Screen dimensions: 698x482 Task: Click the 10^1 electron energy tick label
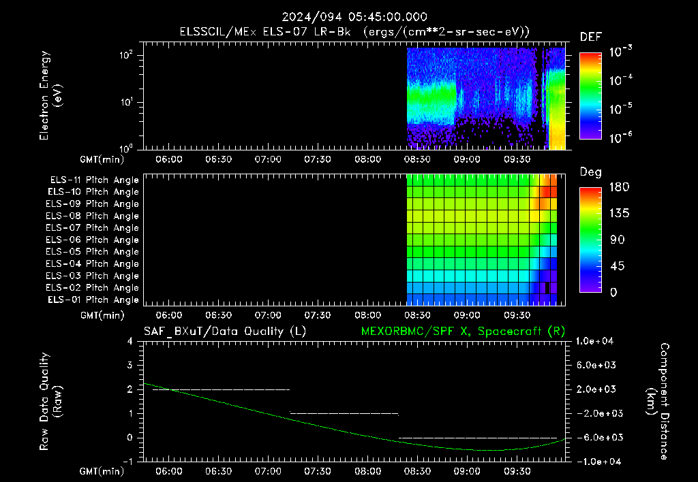click(x=126, y=102)
